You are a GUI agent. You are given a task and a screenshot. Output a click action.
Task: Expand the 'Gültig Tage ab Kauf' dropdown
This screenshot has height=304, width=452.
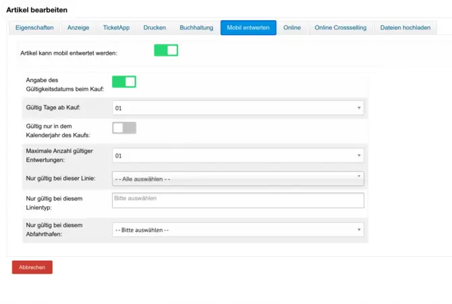tap(237, 108)
